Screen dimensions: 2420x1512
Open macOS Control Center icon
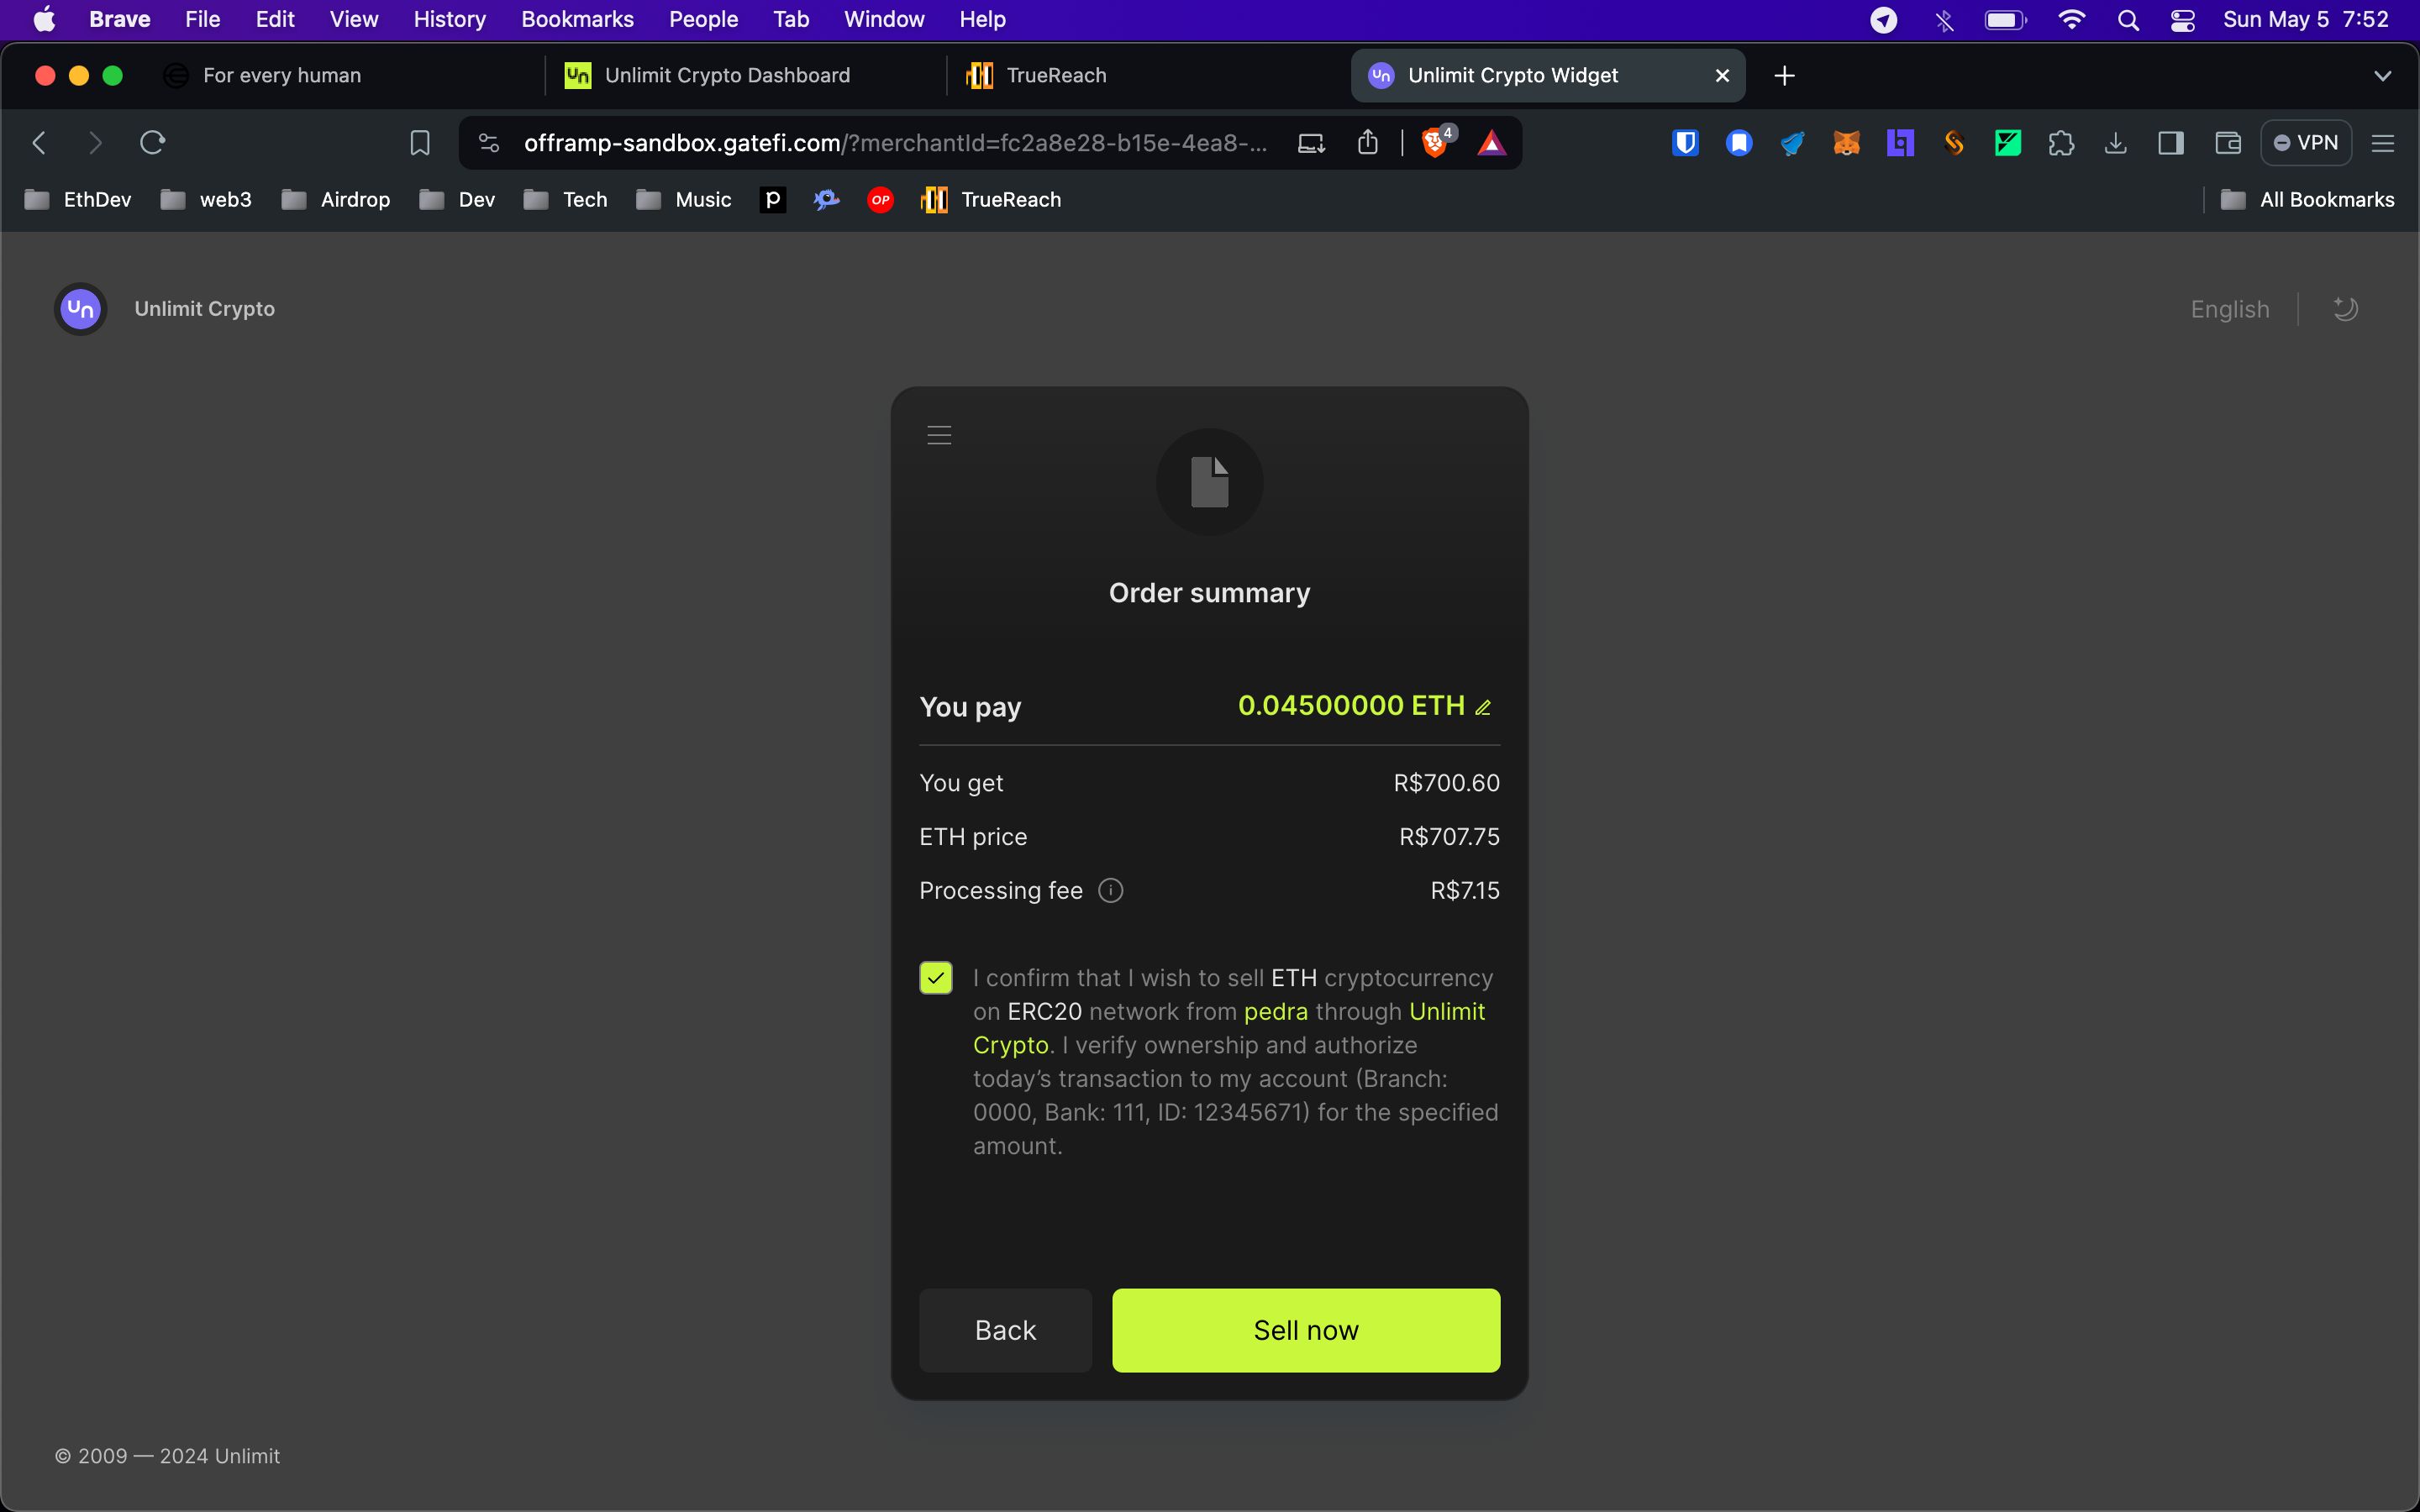coord(2182,20)
